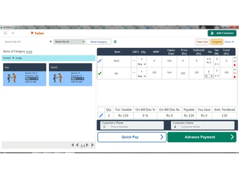Open UID's ellipsis for test2 row
Image resolution: width=239 pixels, height=179 pixels.
point(134,61)
